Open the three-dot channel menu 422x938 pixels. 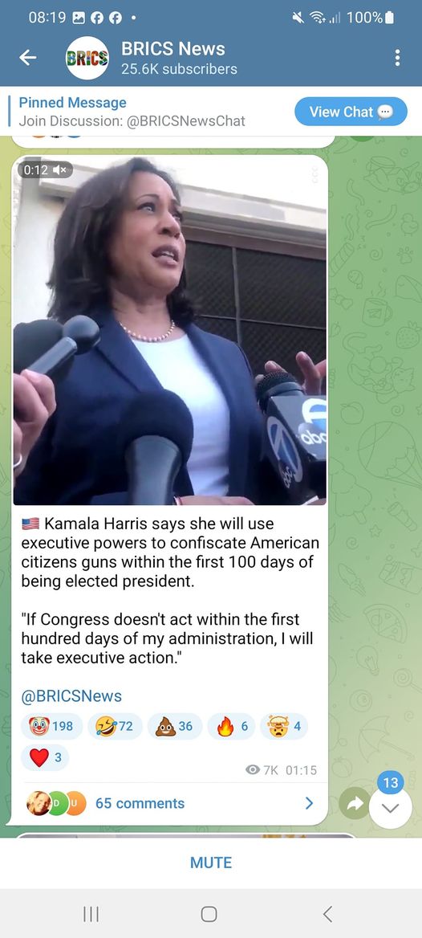click(x=397, y=58)
